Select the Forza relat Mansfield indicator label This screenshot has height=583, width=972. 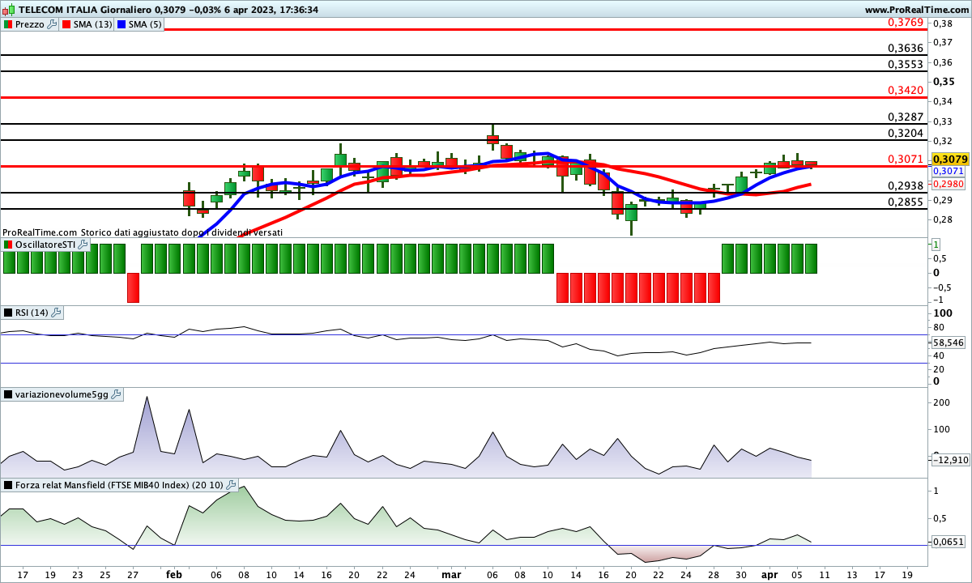120,485
